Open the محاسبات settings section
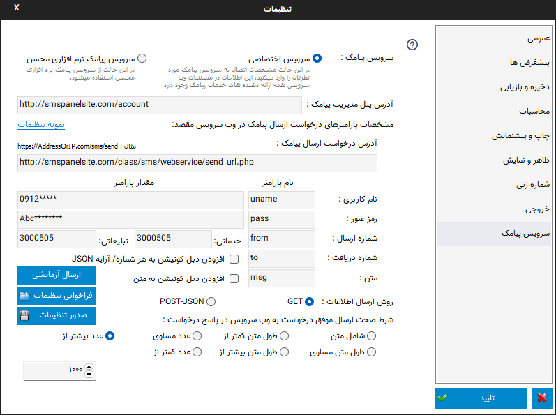The height and width of the screenshot is (415, 556). pyautogui.click(x=494, y=112)
